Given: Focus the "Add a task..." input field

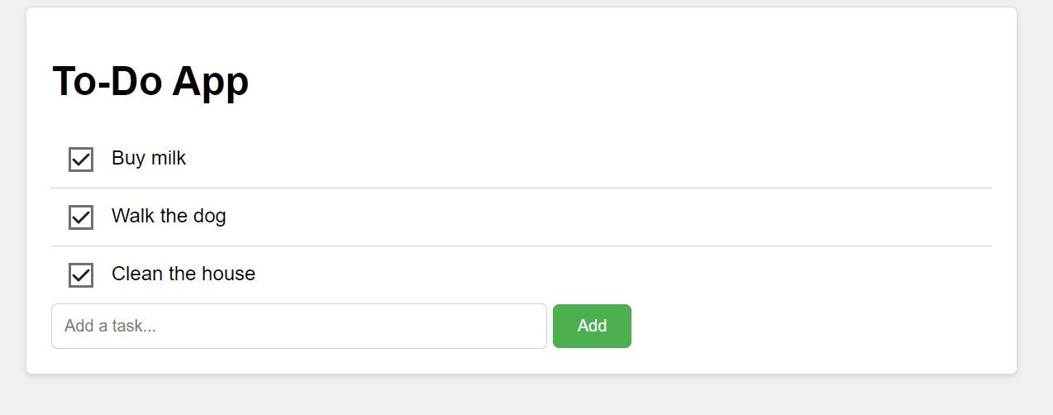Looking at the screenshot, I should [298, 326].
